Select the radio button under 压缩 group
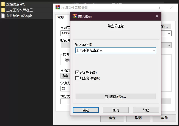 pos(67,60)
